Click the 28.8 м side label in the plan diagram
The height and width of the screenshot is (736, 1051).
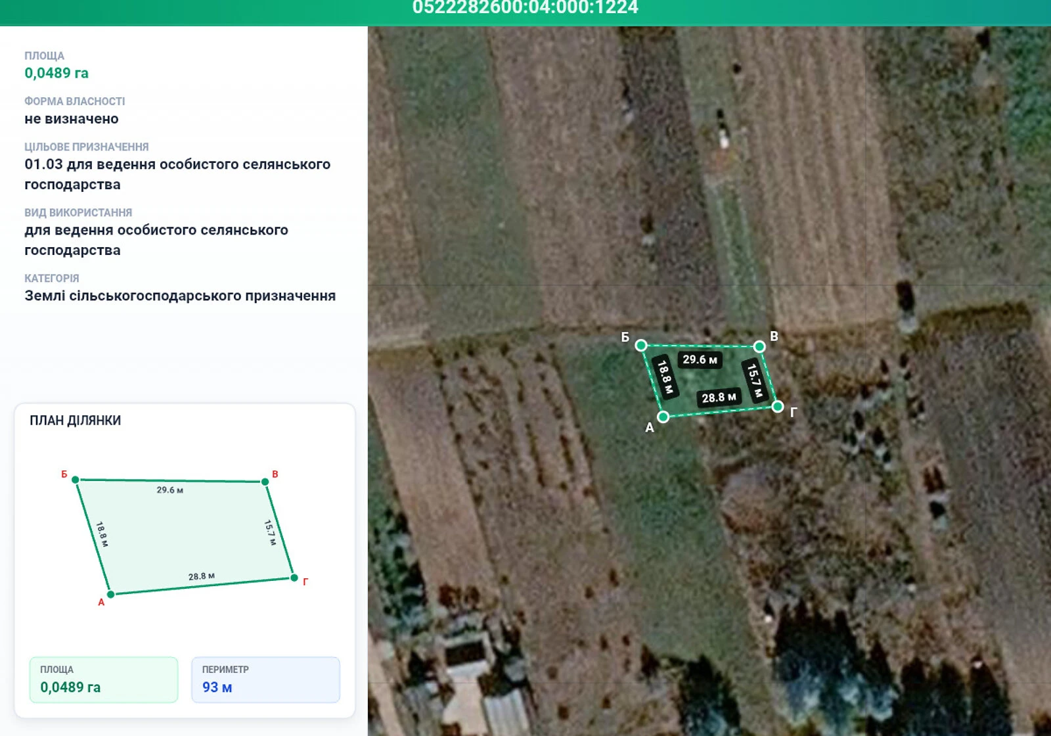202,576
